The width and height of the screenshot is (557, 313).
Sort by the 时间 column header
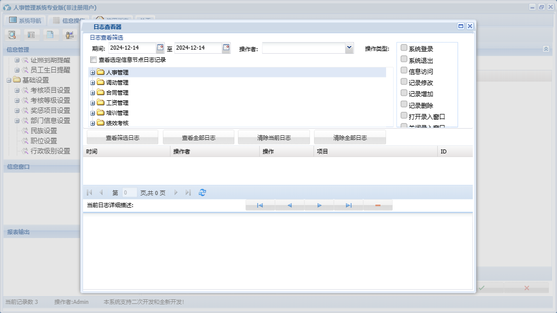point(127,151)
